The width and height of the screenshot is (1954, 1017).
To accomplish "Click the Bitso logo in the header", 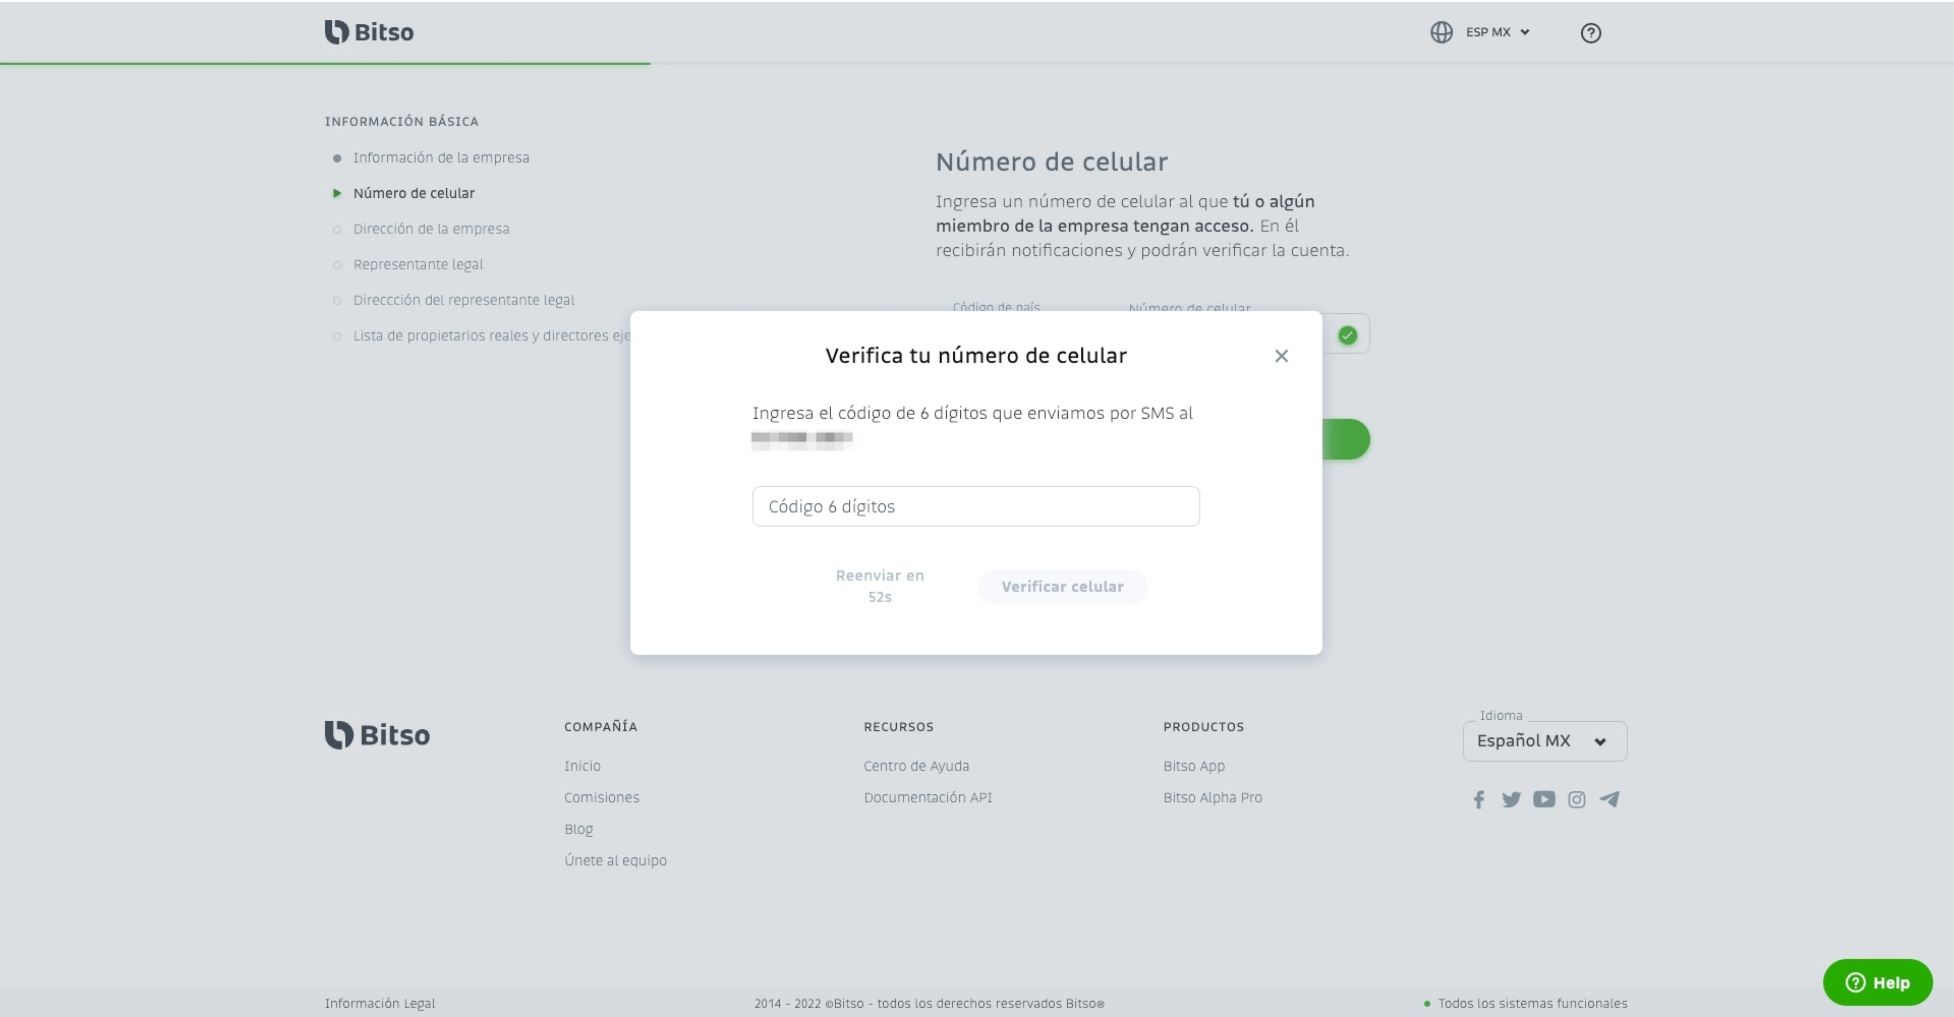I will coord(369,32).
